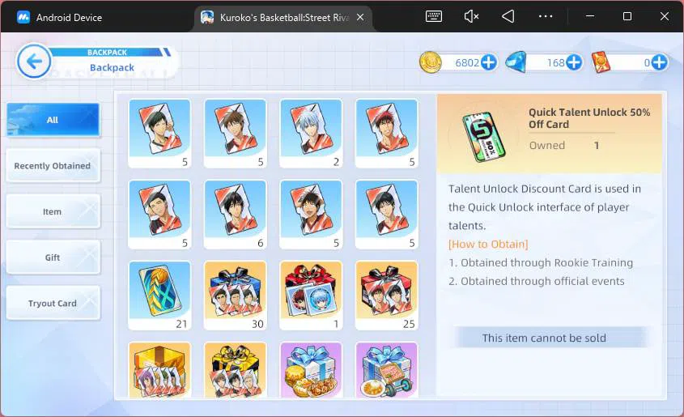Select spiky-haired player card, third in second row

pyautogui.click(x=311, y=215)
